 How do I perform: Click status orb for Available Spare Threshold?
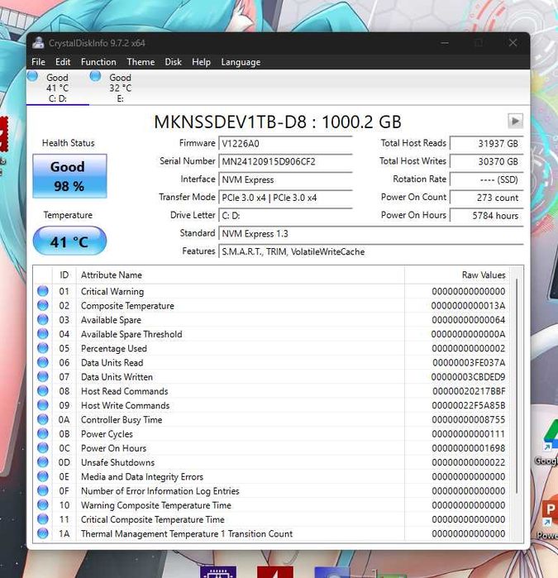43,334
